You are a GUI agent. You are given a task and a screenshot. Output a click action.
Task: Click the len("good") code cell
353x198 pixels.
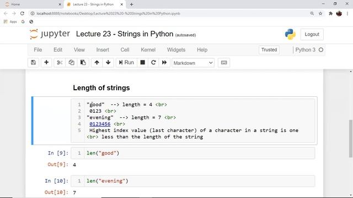coord(193,153)
